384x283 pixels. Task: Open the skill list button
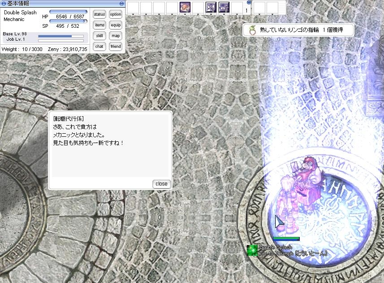click(99, 36)
